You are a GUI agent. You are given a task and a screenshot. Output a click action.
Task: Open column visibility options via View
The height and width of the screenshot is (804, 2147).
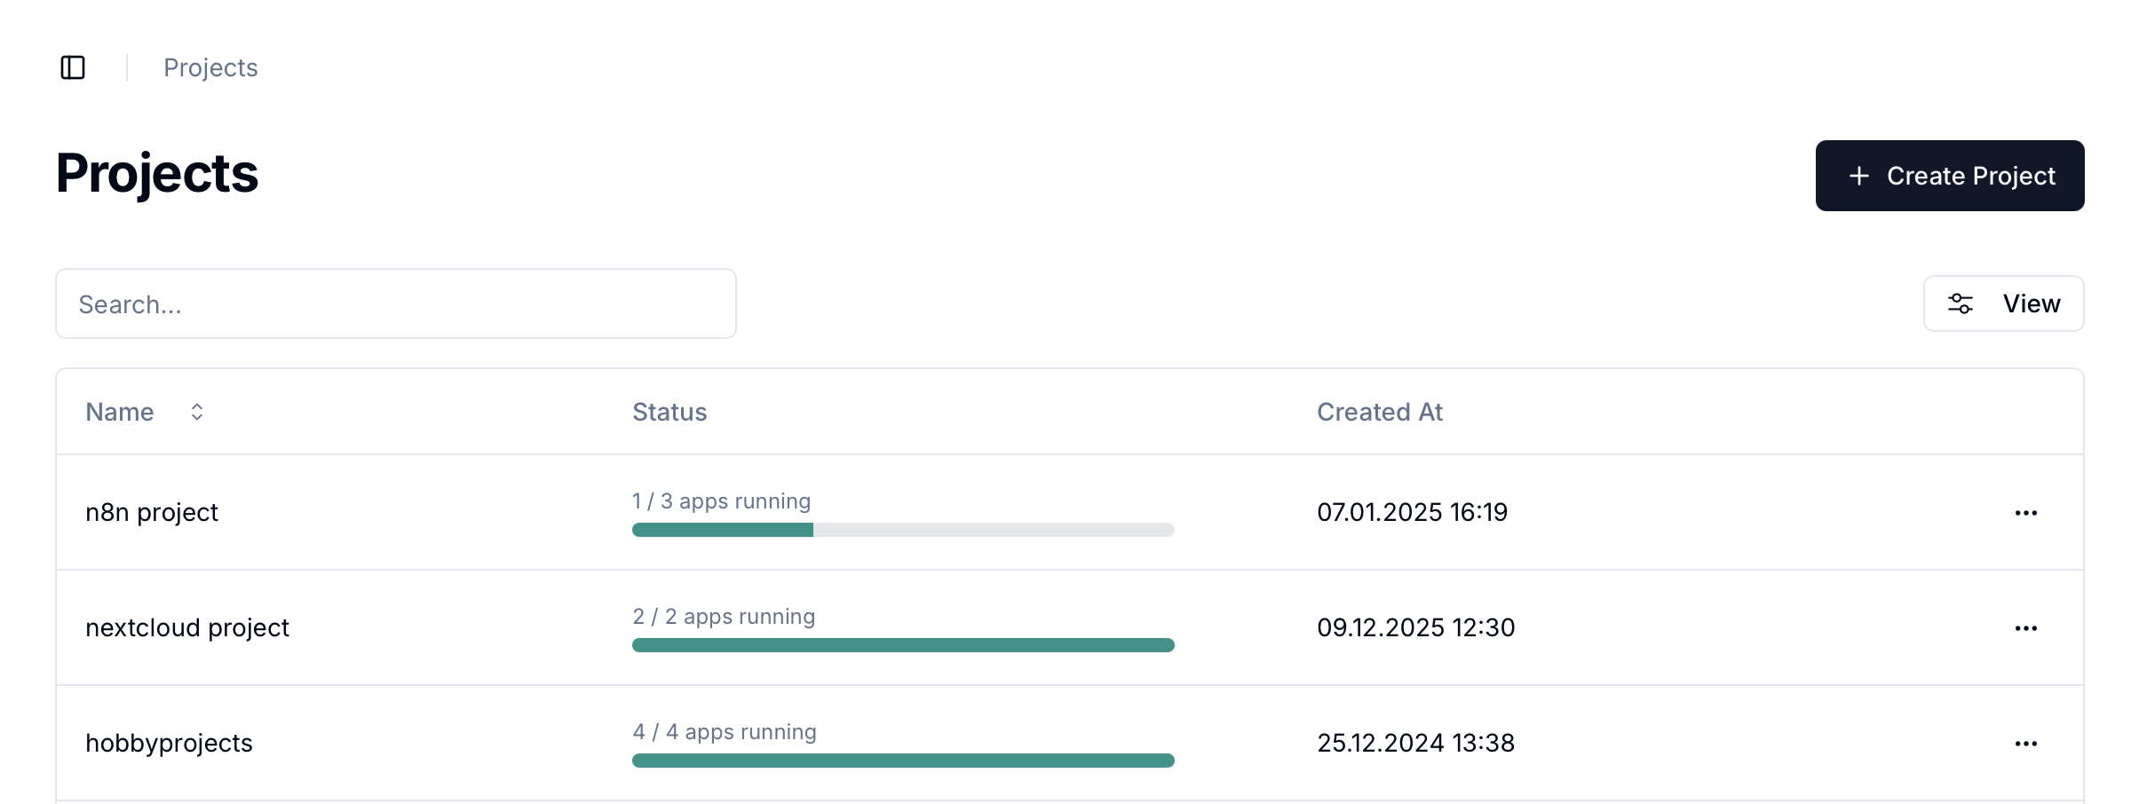point(2004,303)
